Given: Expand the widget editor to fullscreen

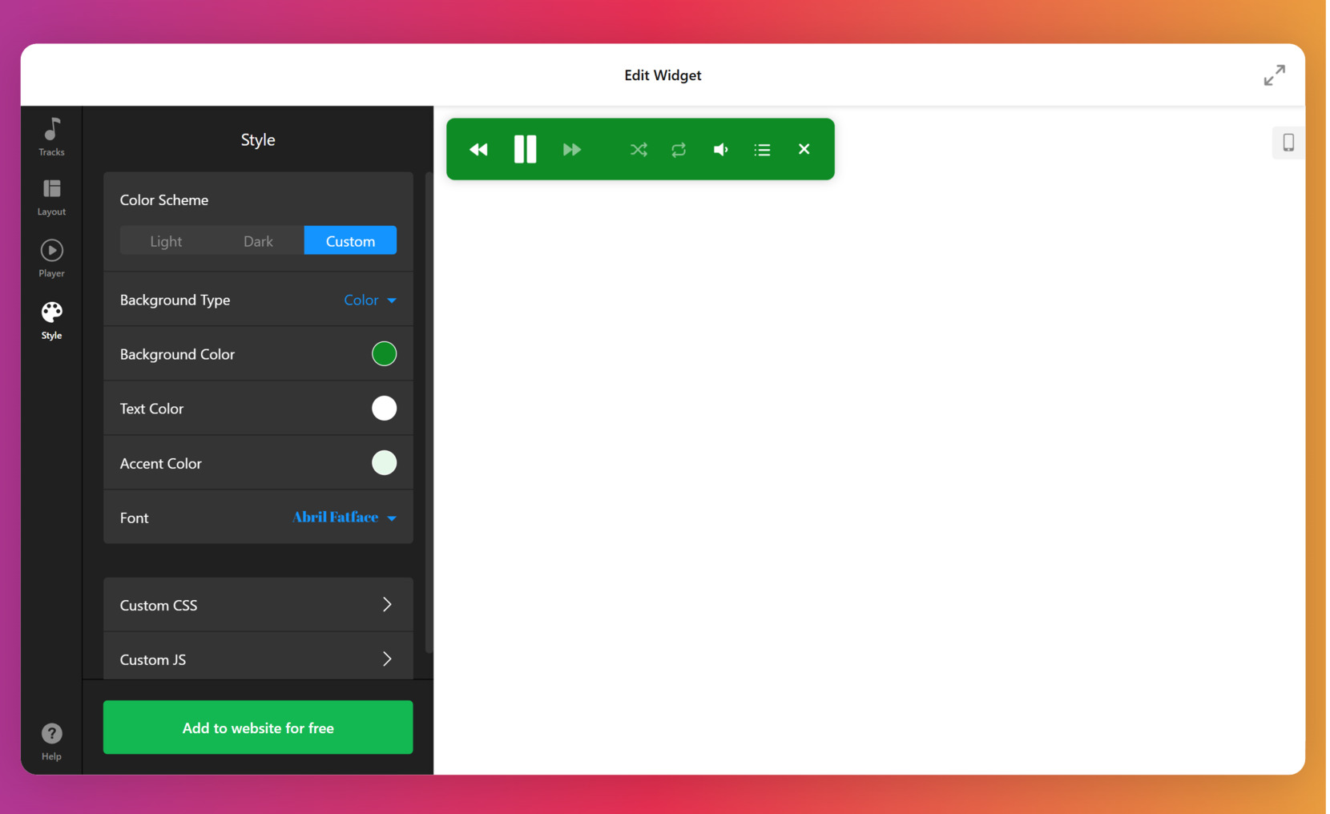Looking at the screenshot, I should click(1274, 75).
